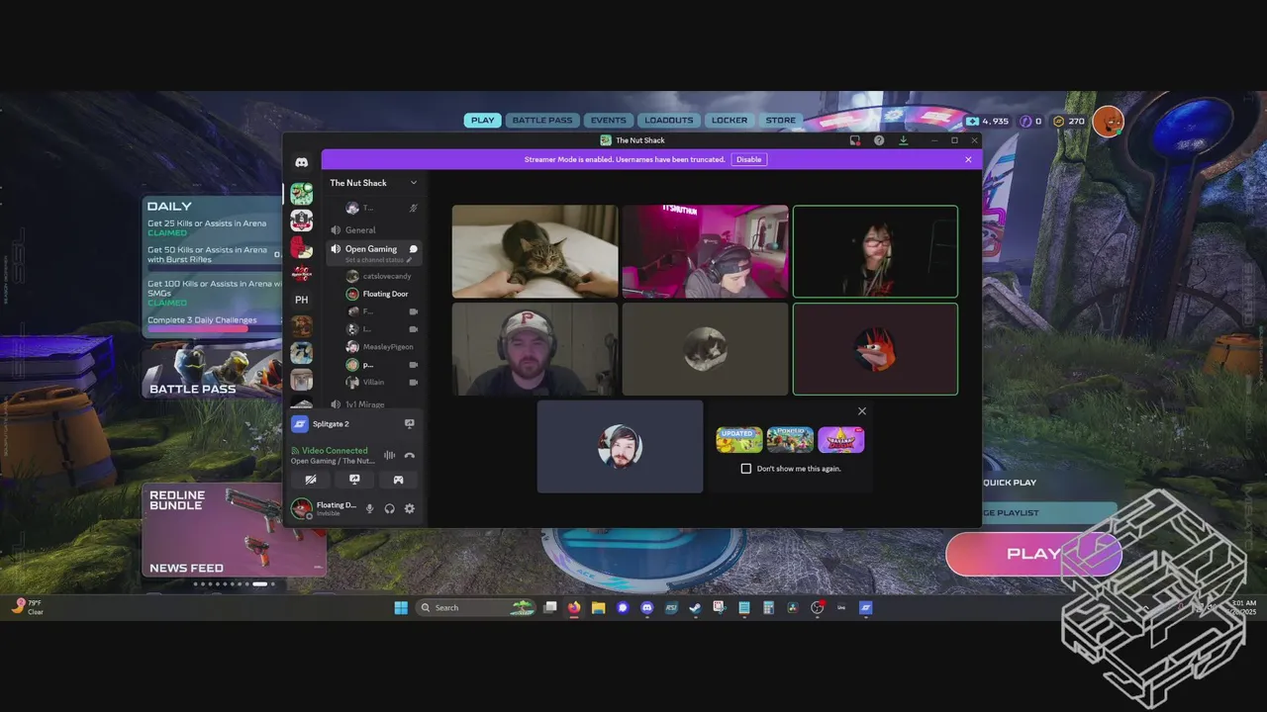Click big PLAY button in Splitgate
This screenshot has width=1267, height=712.
[x=1033, y=554]
